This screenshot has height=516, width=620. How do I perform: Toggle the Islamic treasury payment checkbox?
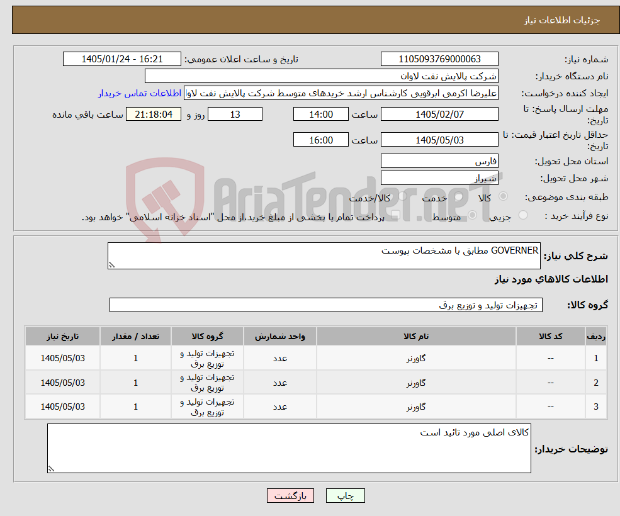[395, 215]
